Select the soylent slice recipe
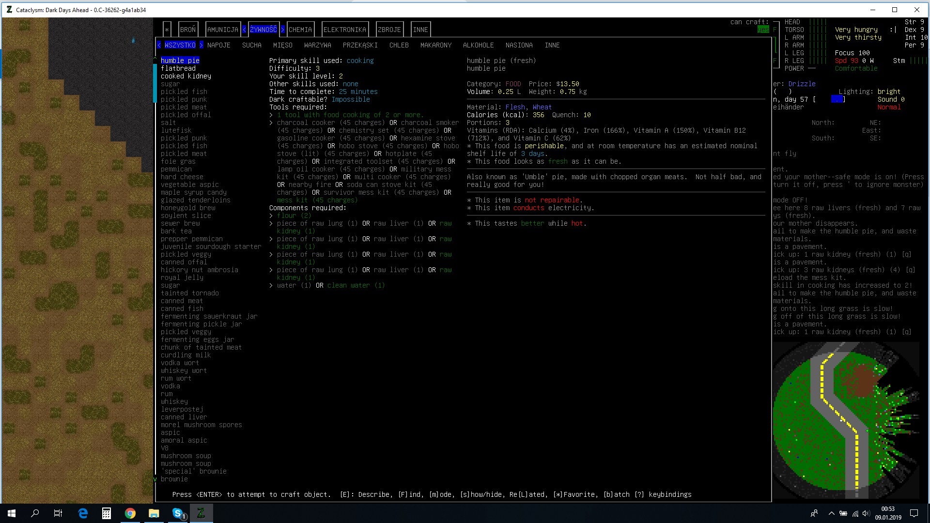Viewport: 930px width, 523px height. 186,215
